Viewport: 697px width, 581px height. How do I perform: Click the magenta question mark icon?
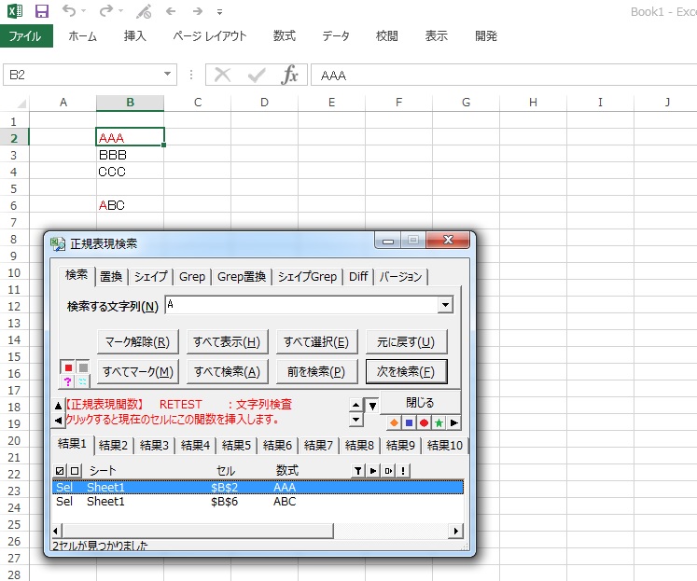coord(68,382)
